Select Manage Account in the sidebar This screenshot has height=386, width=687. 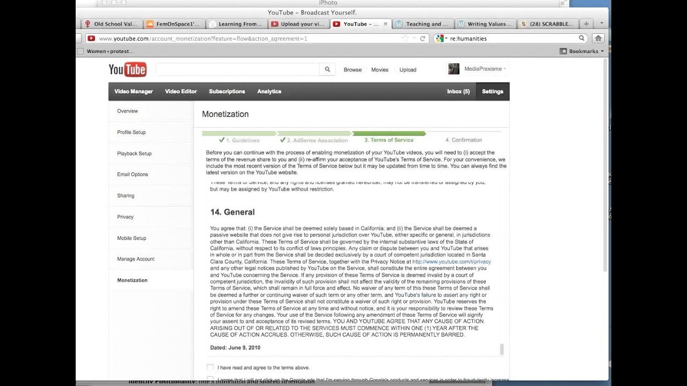pos(136,259)
